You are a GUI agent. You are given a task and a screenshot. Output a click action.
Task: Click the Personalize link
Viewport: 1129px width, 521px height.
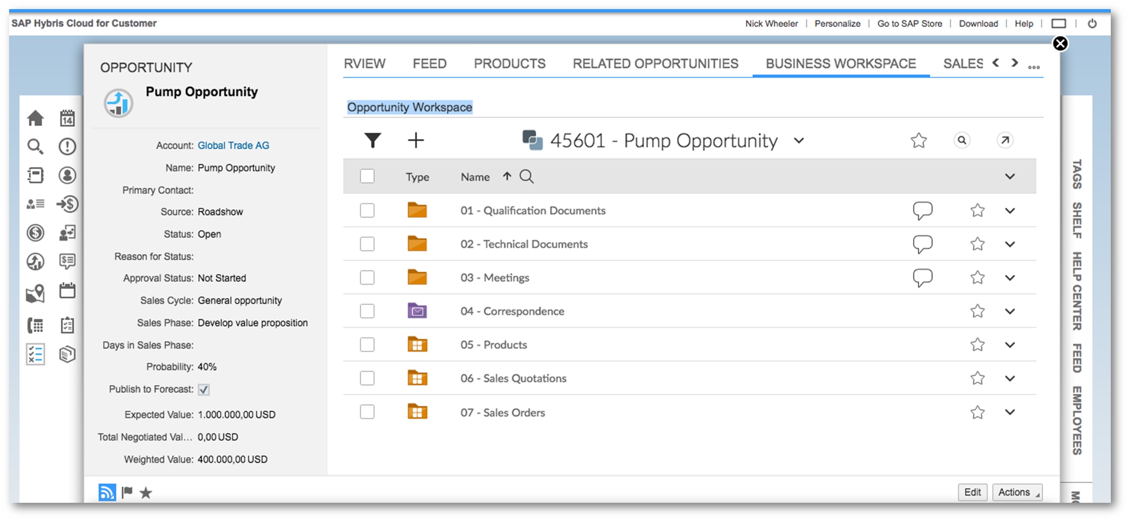838,24
